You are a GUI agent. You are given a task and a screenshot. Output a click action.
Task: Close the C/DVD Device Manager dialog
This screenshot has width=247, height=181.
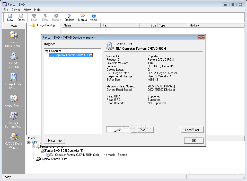(201, 37)
